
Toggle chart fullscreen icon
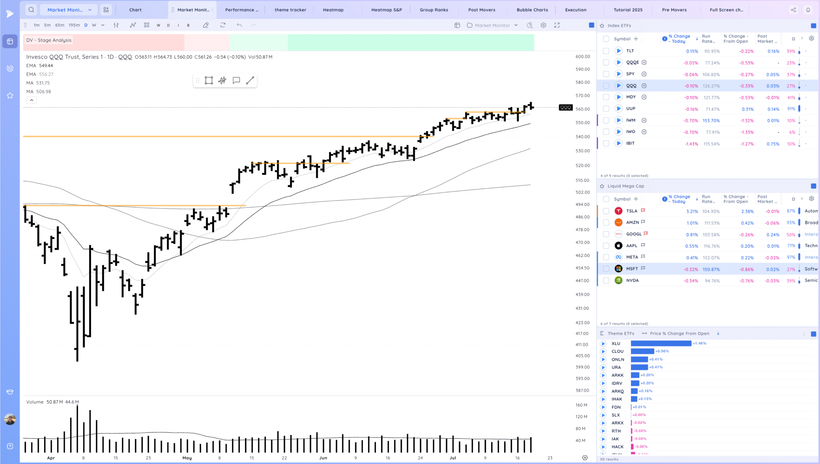coord(557,25)
